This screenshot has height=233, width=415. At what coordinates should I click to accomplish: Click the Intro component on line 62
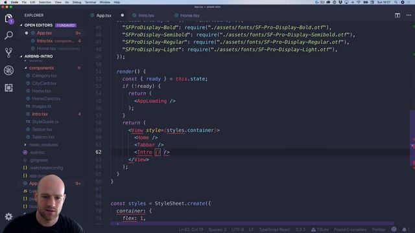pyautogui.click(x=145, y=152)
